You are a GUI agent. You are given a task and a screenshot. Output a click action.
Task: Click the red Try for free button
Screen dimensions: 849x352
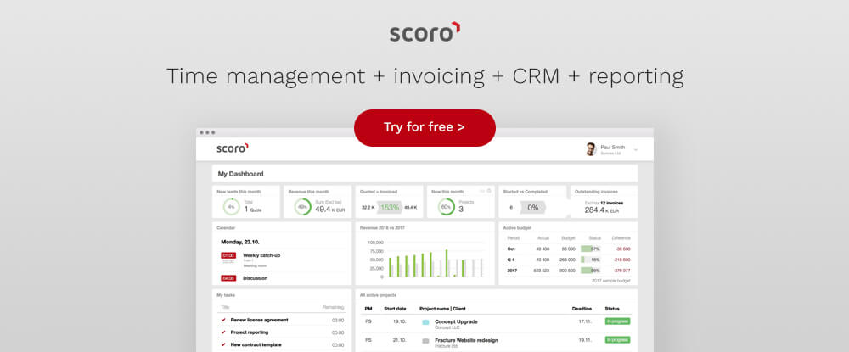pos(424,127)
